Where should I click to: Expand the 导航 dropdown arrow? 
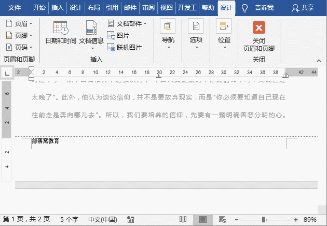coord(169,48)
